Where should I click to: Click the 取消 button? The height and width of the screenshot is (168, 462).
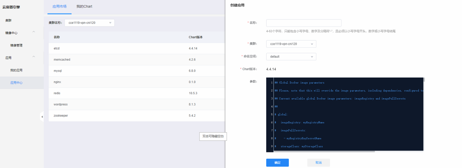pyautogui.click(x=318, y=163)
